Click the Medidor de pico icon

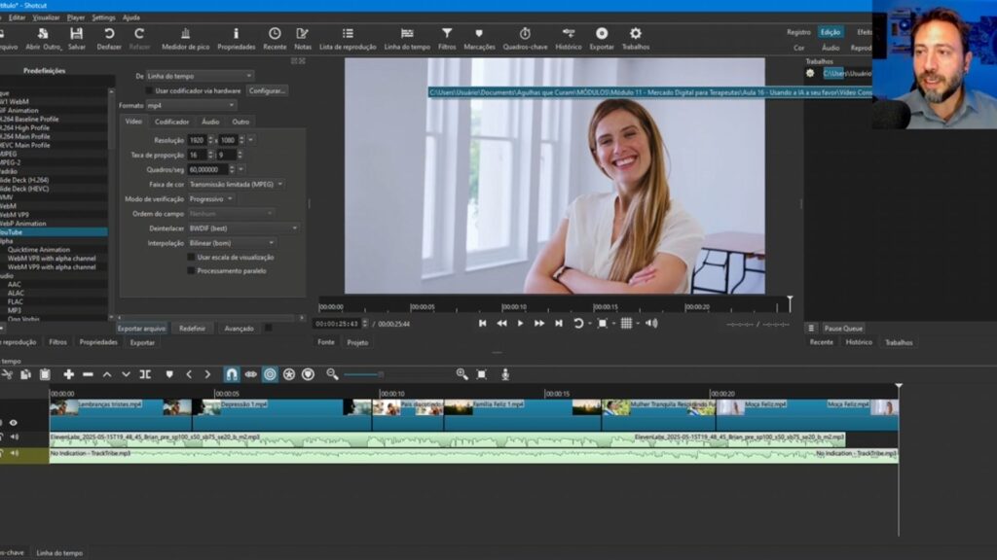click(185, 34)
